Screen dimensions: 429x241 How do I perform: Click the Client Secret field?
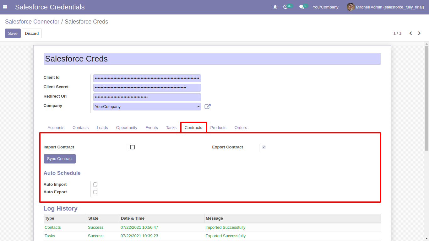pyautogui.click(x=147, y=88)
